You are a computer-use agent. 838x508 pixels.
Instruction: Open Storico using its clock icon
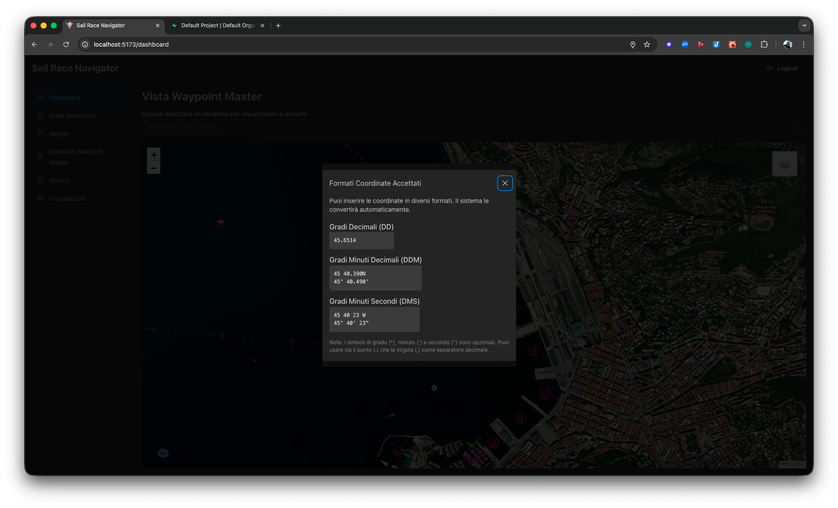(41, 180)
